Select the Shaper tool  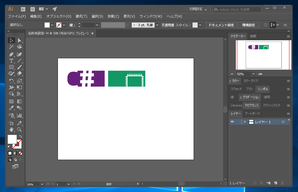[x=11, y=74]
